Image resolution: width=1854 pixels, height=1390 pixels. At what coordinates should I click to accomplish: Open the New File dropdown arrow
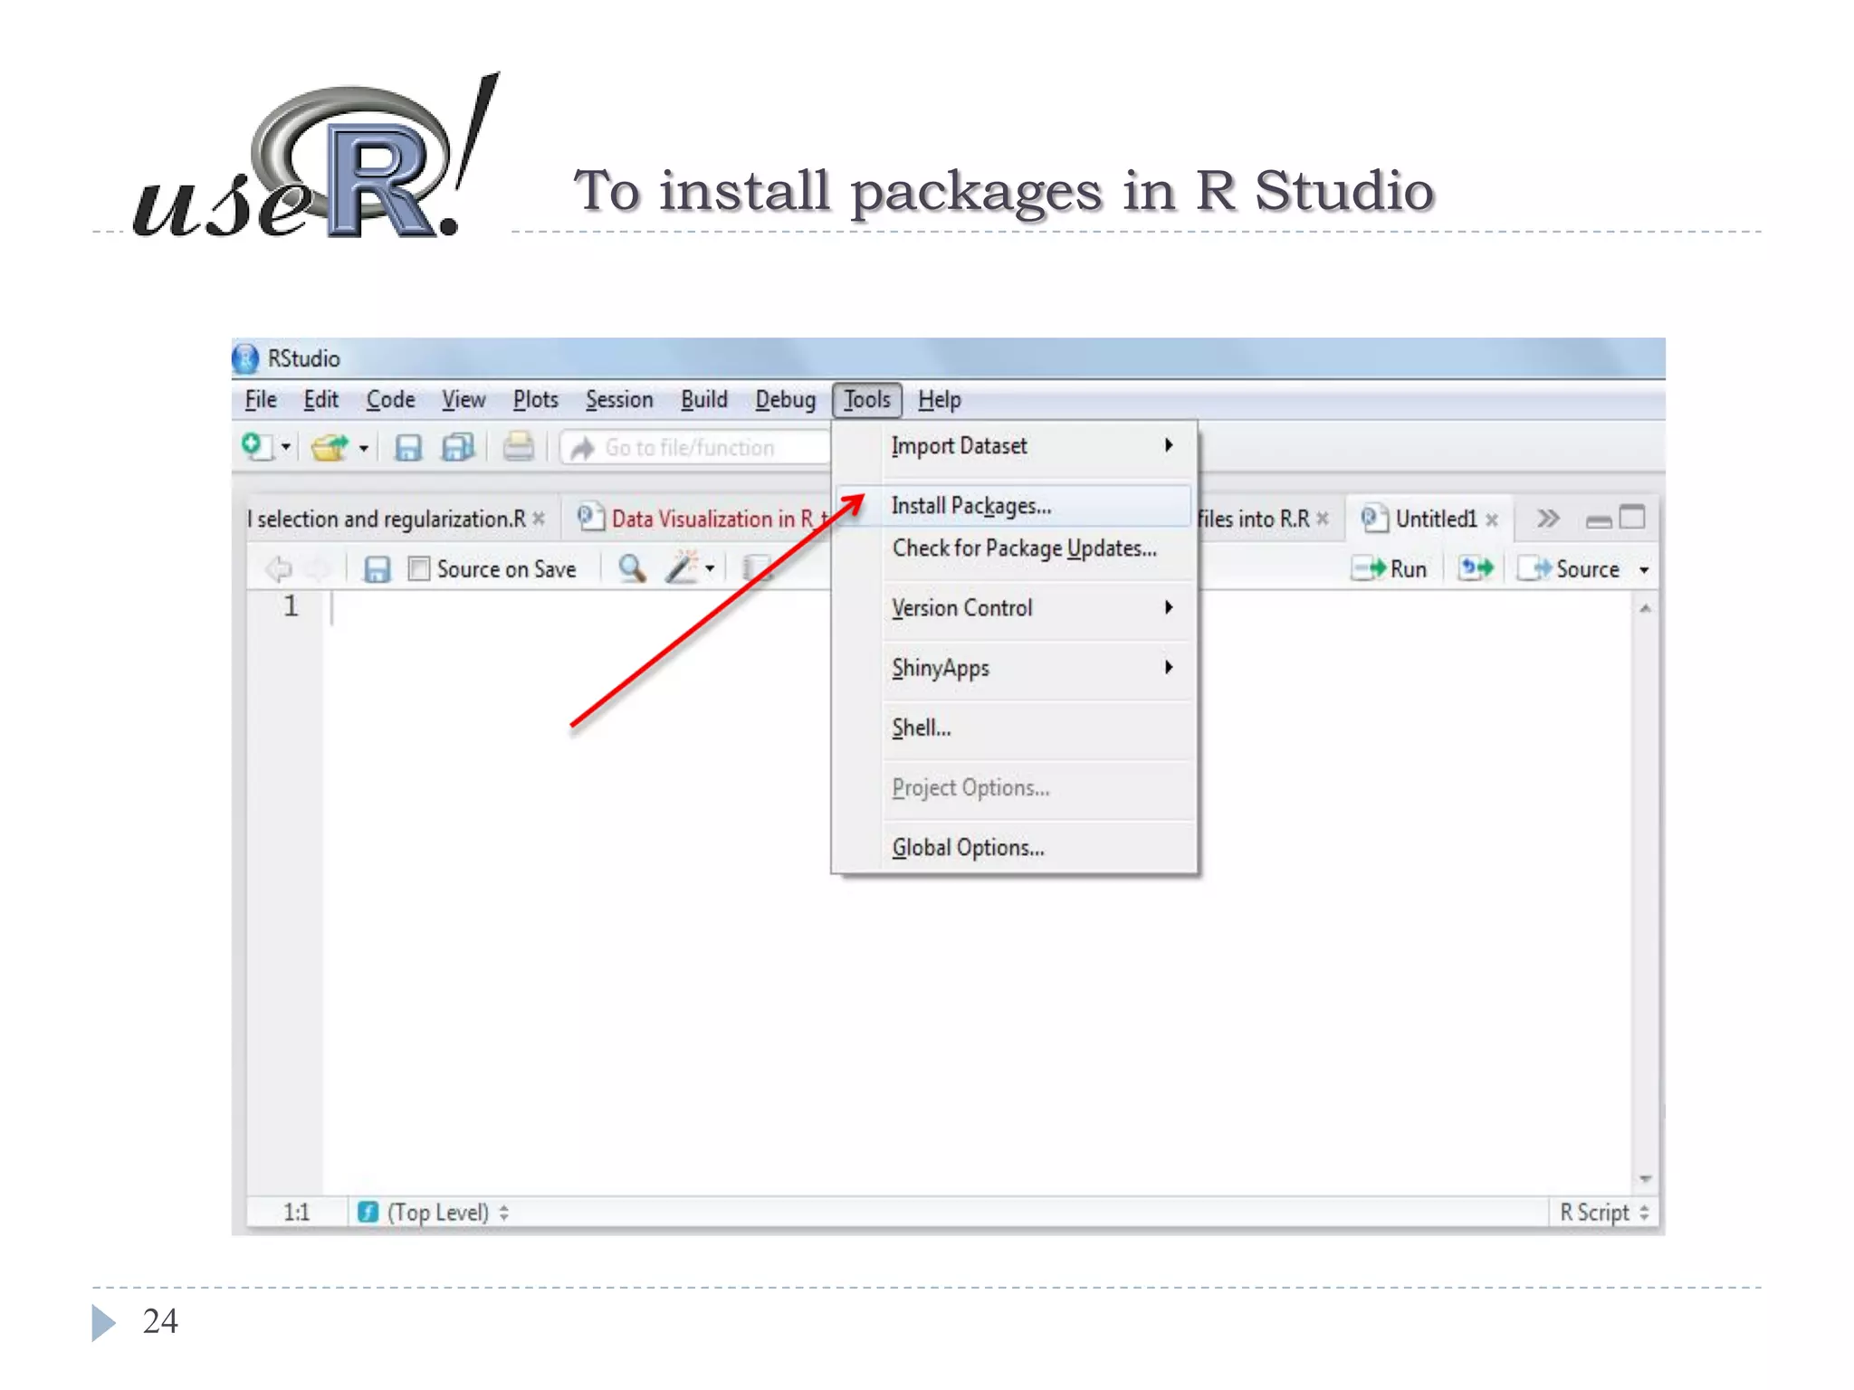(286, 447)
